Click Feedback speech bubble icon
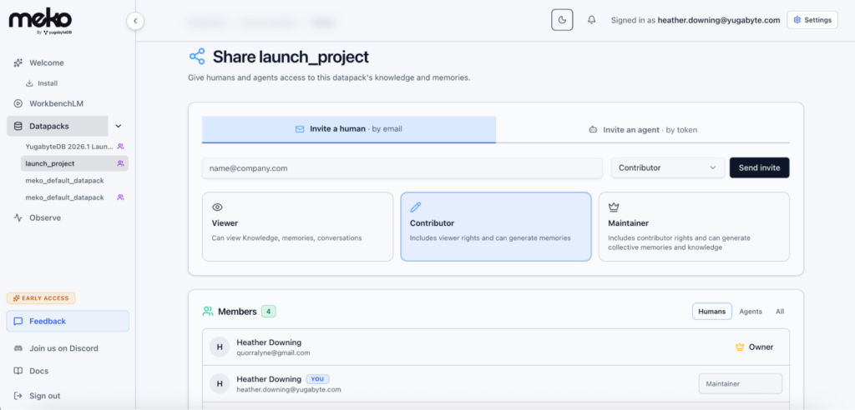 (18, 321)
